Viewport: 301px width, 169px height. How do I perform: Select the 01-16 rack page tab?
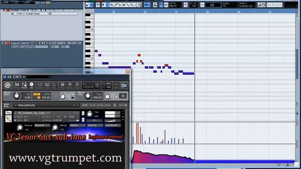[x=85, y=105]
